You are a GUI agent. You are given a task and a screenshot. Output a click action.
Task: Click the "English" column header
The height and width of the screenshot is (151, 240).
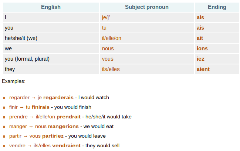(51, 7)
